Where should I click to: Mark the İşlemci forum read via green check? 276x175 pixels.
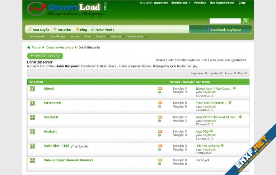pos(160,92)
